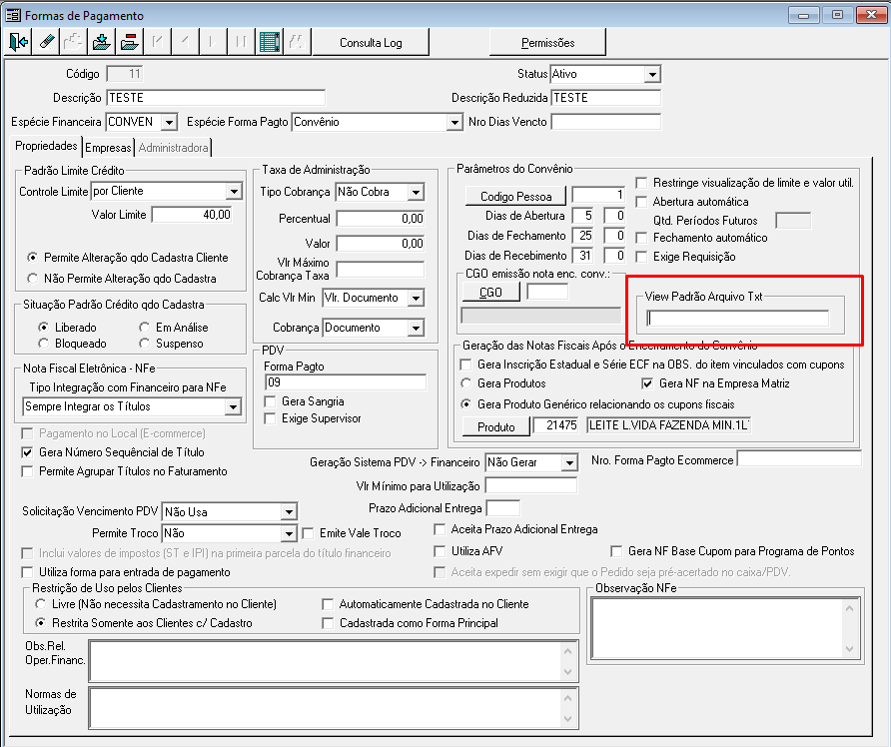Click Nro. Forma Pagto Ecommerce field
This screenshot has height=747, width=891.
(799, 459)
